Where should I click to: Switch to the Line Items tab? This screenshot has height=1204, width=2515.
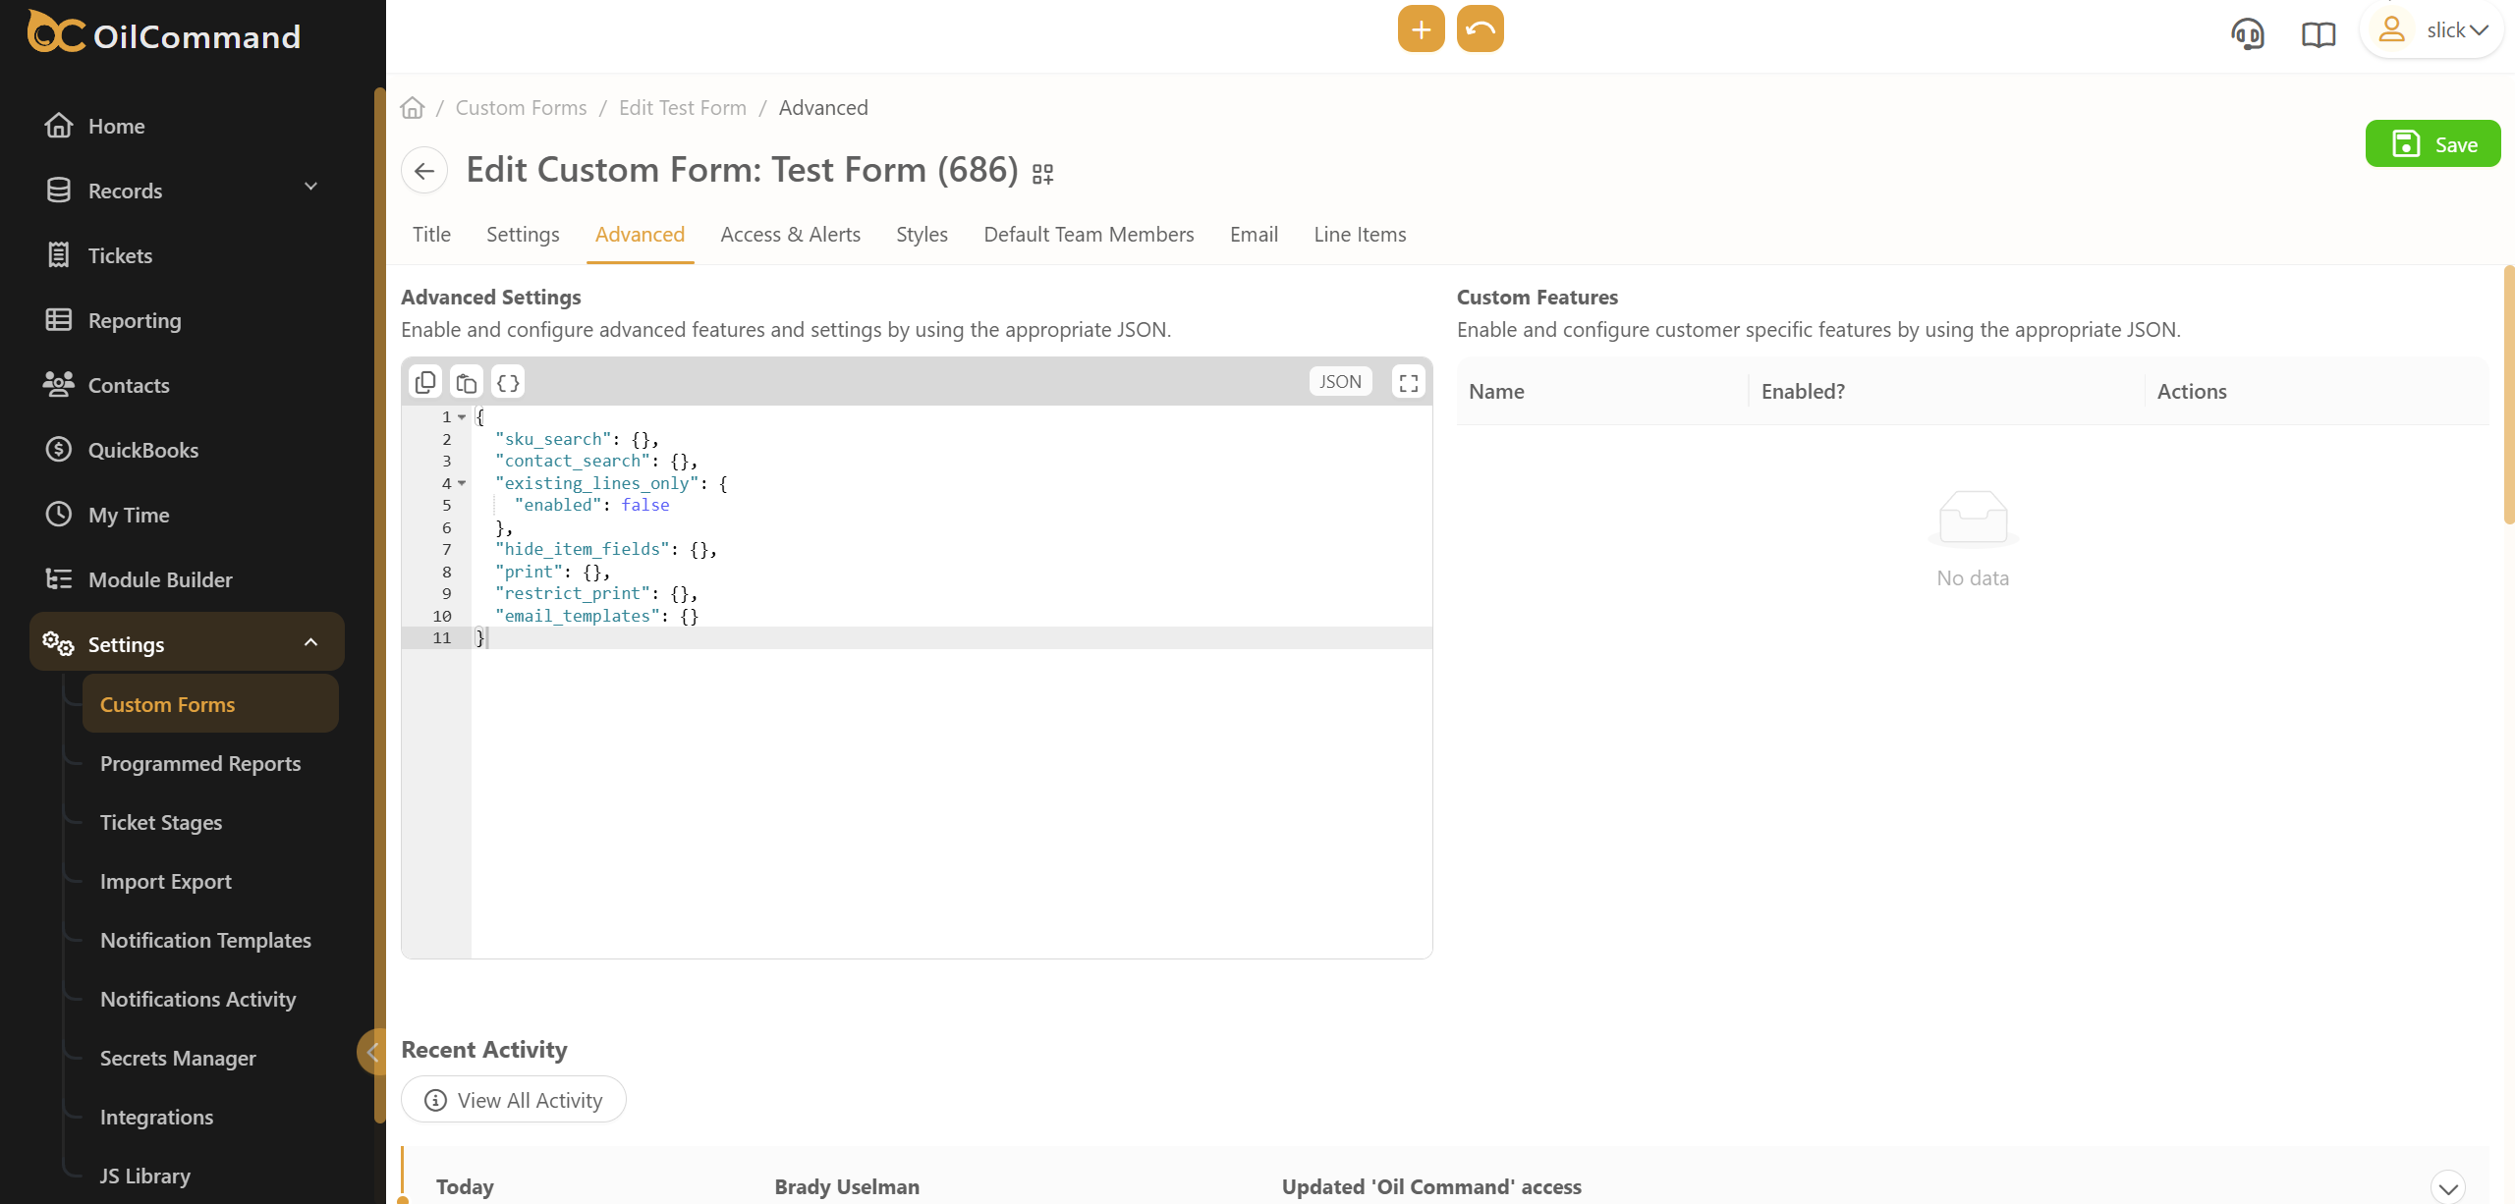pyautogui.click(x=1360, y=235)
